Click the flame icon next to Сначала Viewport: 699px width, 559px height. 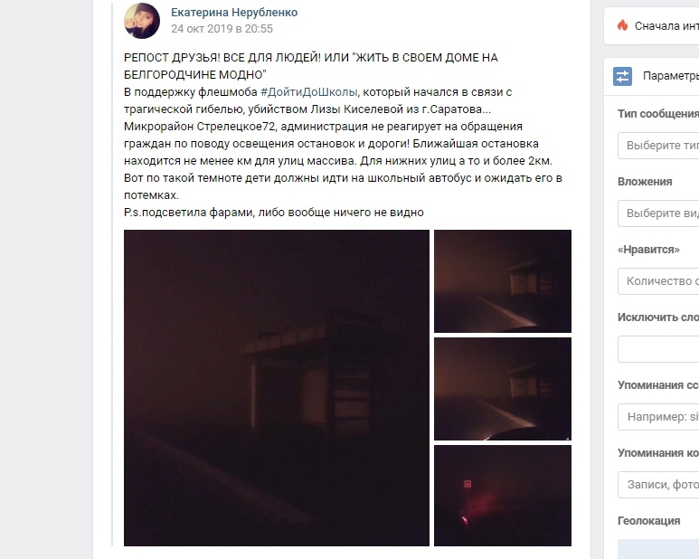622,25
